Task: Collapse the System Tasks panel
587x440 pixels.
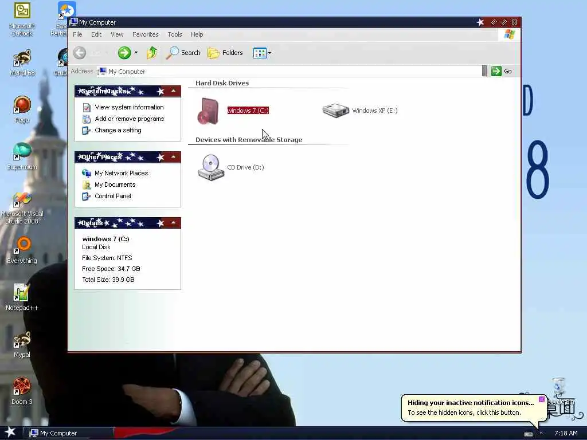Action: [173, 91]
